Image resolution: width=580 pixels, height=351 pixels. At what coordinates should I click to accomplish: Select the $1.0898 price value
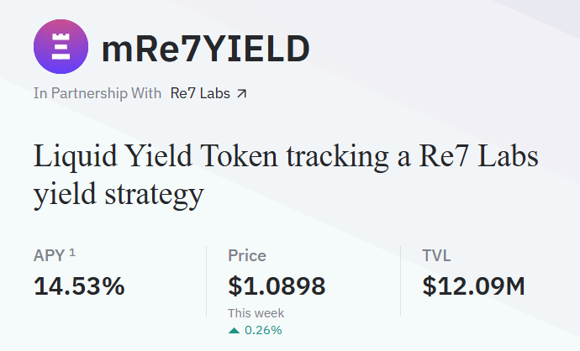pos(277,286)
